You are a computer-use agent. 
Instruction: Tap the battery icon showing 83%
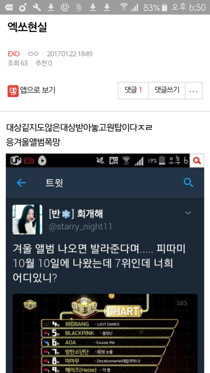pos(164,7)
